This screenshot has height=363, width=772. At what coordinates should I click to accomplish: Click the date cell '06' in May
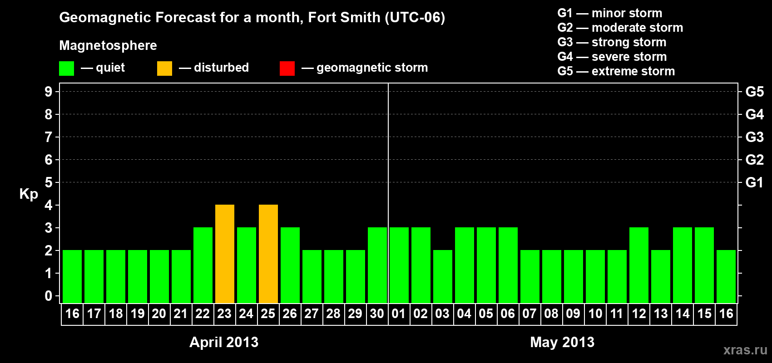pyautogui.click(x=508, y=314)
